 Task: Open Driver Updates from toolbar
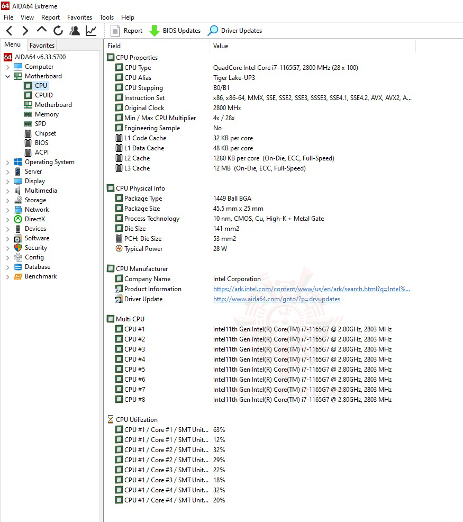pos(235,31)
